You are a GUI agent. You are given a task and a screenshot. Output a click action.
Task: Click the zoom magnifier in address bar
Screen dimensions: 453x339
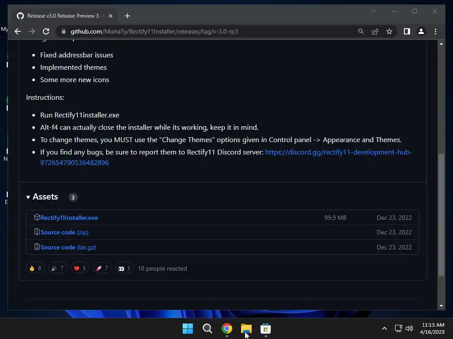pyautogui.click(x=361, y=31)
